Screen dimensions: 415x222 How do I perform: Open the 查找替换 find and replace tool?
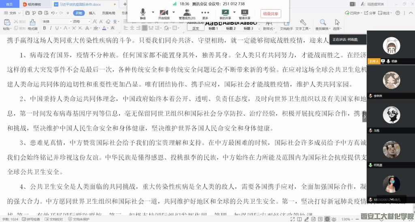(323, 25)
